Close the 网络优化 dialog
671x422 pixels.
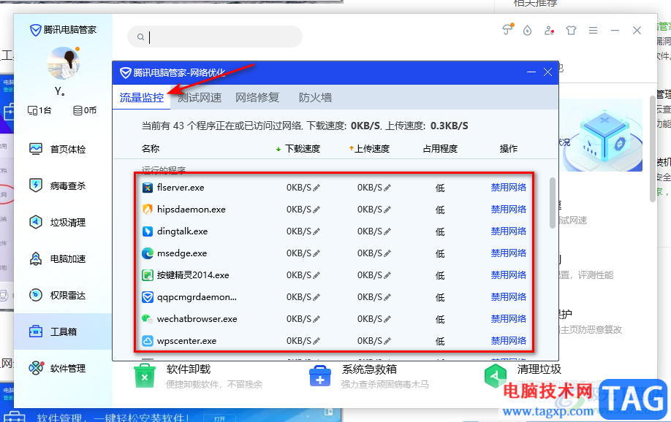[547, 72]
